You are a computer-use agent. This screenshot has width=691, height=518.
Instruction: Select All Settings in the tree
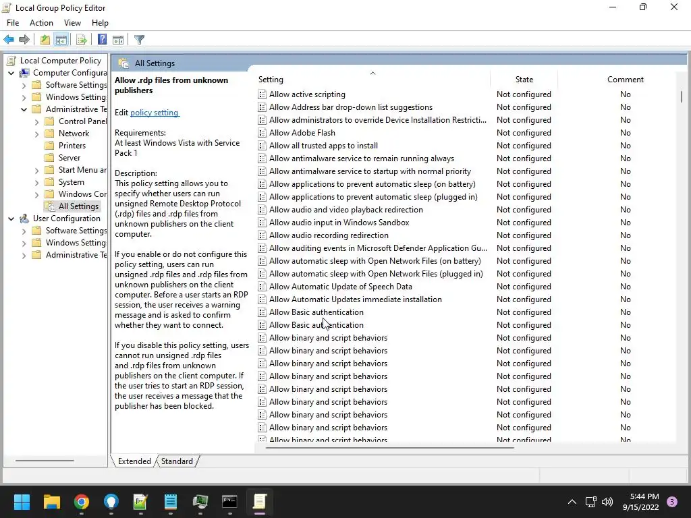[x=78, y=206]
